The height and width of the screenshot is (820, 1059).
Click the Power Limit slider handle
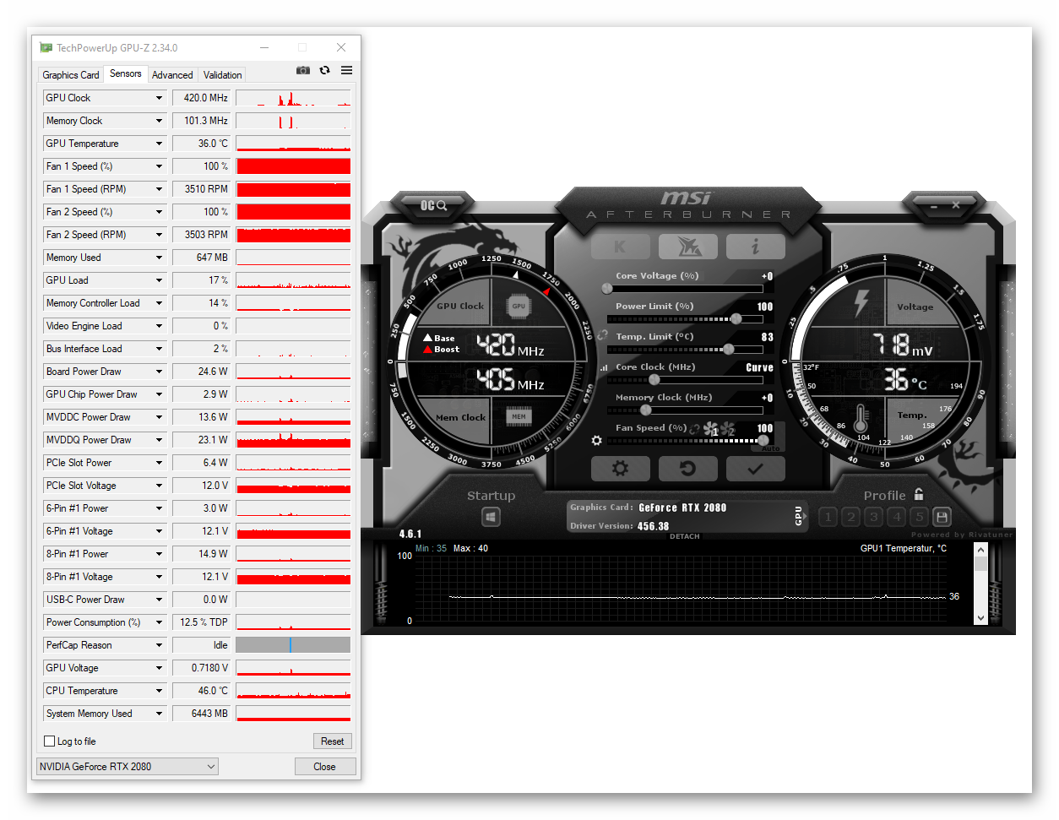[x=736, y=318]
